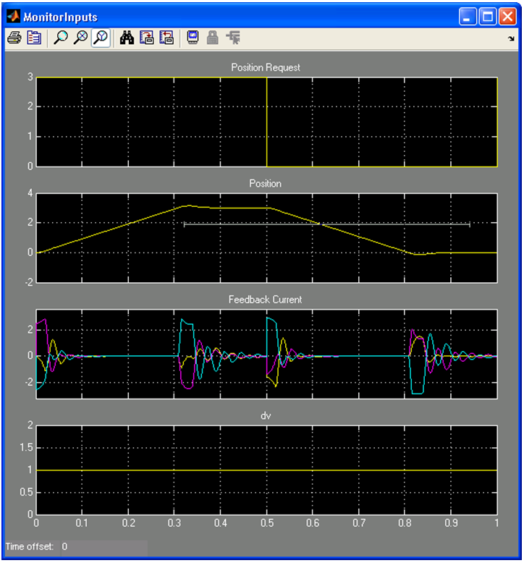Image resolution: width=524 pixels, height=563 pixels.
Task: Click the dock arrow at toolbar right
Action: tap(512, 38)
